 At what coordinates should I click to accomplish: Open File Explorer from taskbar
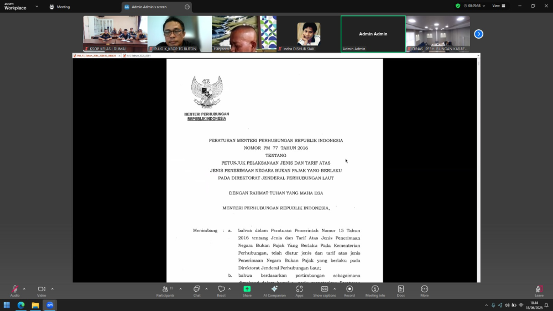click(x=35, y=305)
